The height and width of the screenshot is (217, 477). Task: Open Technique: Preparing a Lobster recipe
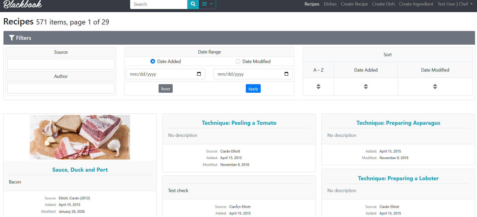pos(398,178)
